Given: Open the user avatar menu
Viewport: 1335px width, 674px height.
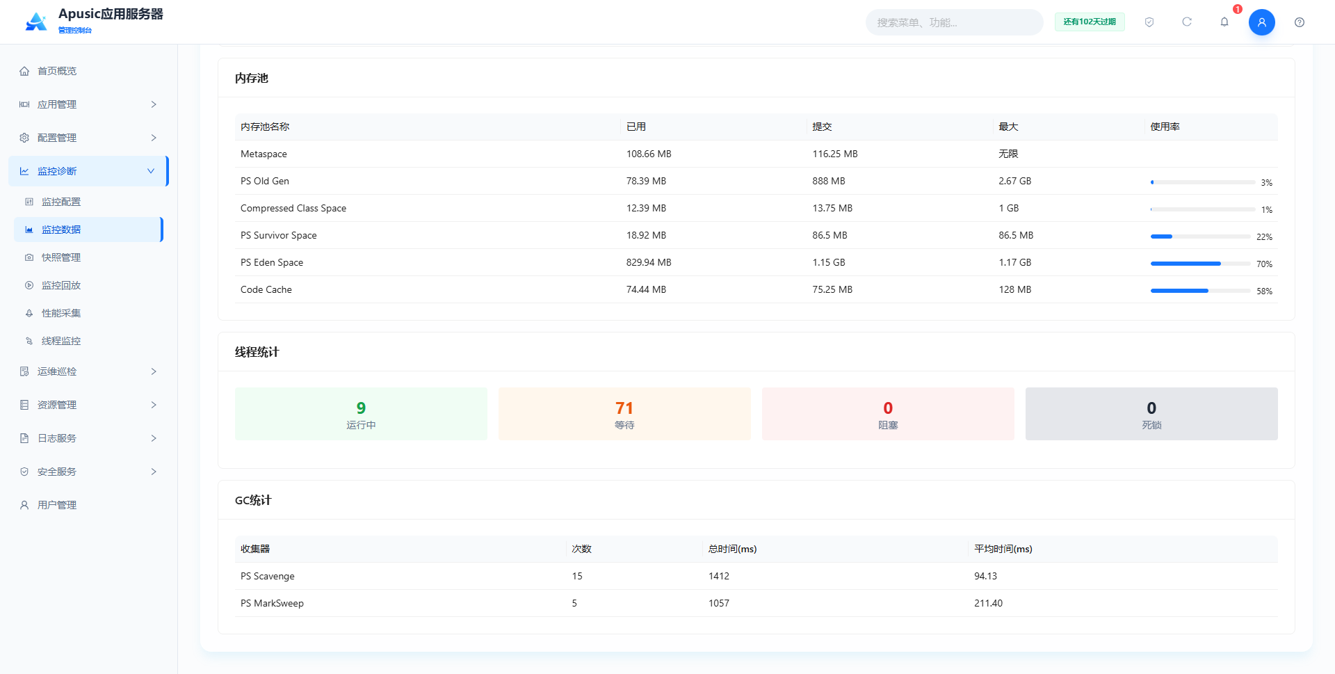Looking at the screenshot, I should coord(1262,22).
